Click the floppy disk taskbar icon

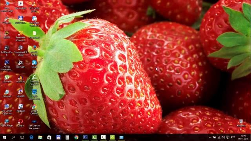[x=58, y=137]
